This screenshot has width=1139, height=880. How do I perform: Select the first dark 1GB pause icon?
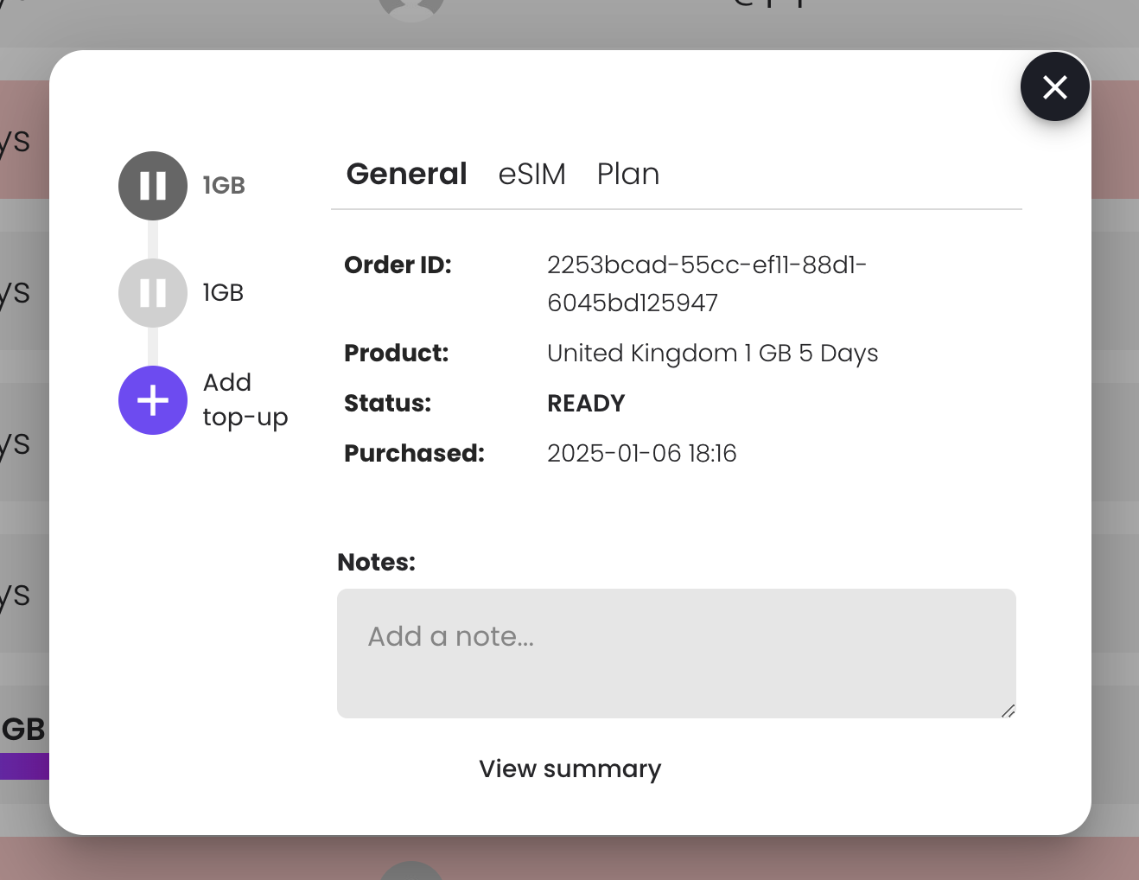point(153,186)
